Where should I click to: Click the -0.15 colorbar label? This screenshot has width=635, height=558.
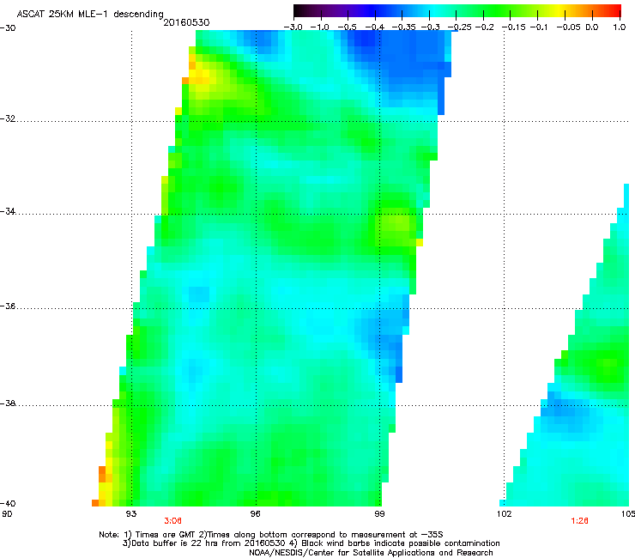(513, 27)
